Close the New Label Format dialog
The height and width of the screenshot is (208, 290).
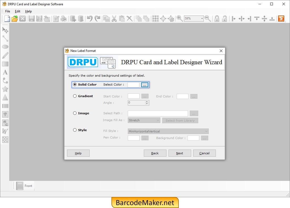click(221, 51)
